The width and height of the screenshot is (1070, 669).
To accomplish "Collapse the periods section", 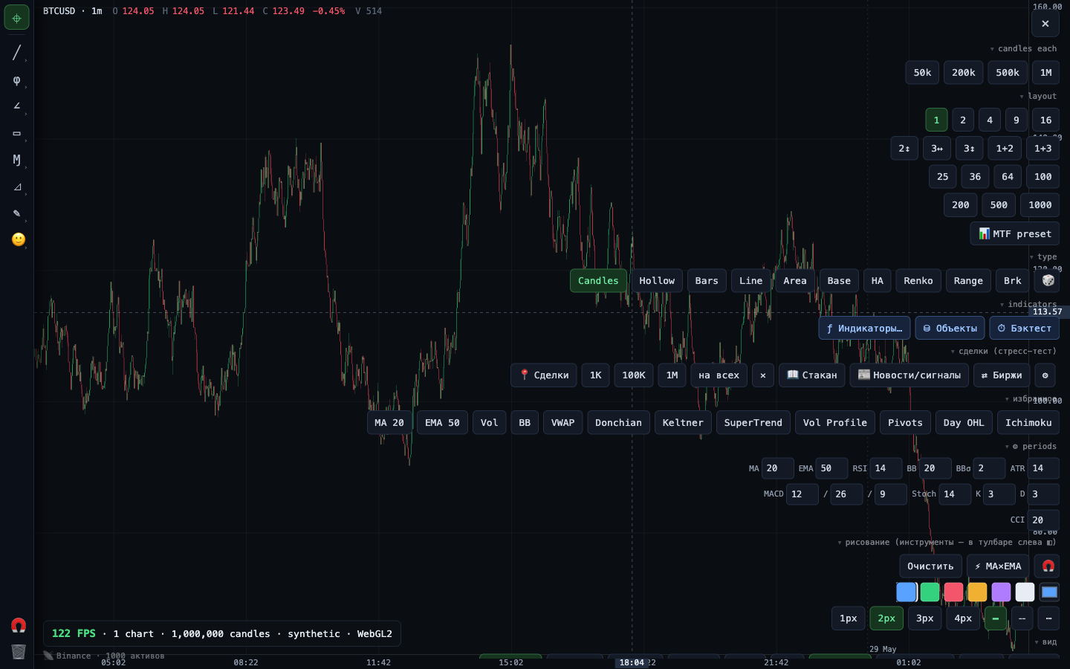I will click(1031, 446).
